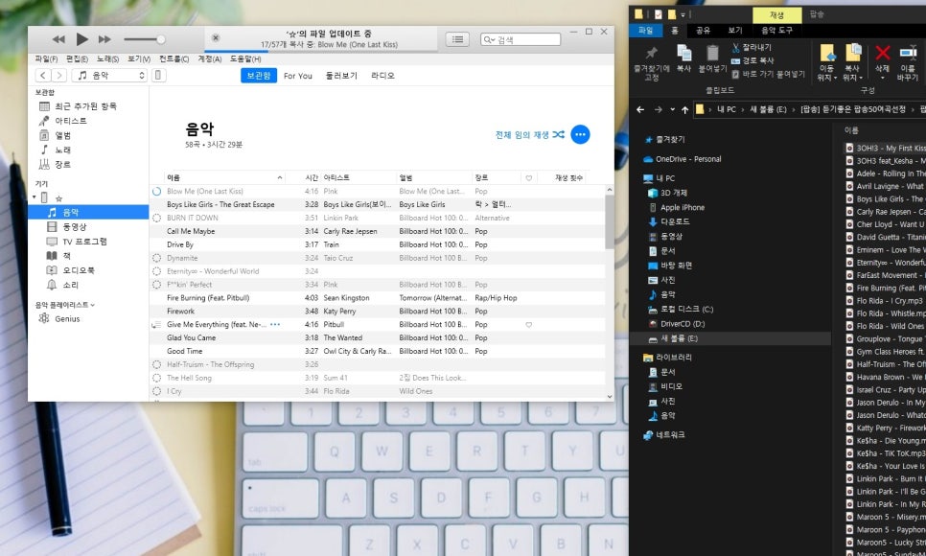This screenshot has width=926, height=556.
Task: Open the 공유 ribbon tab in Explorer
Action: coord(703,30)
